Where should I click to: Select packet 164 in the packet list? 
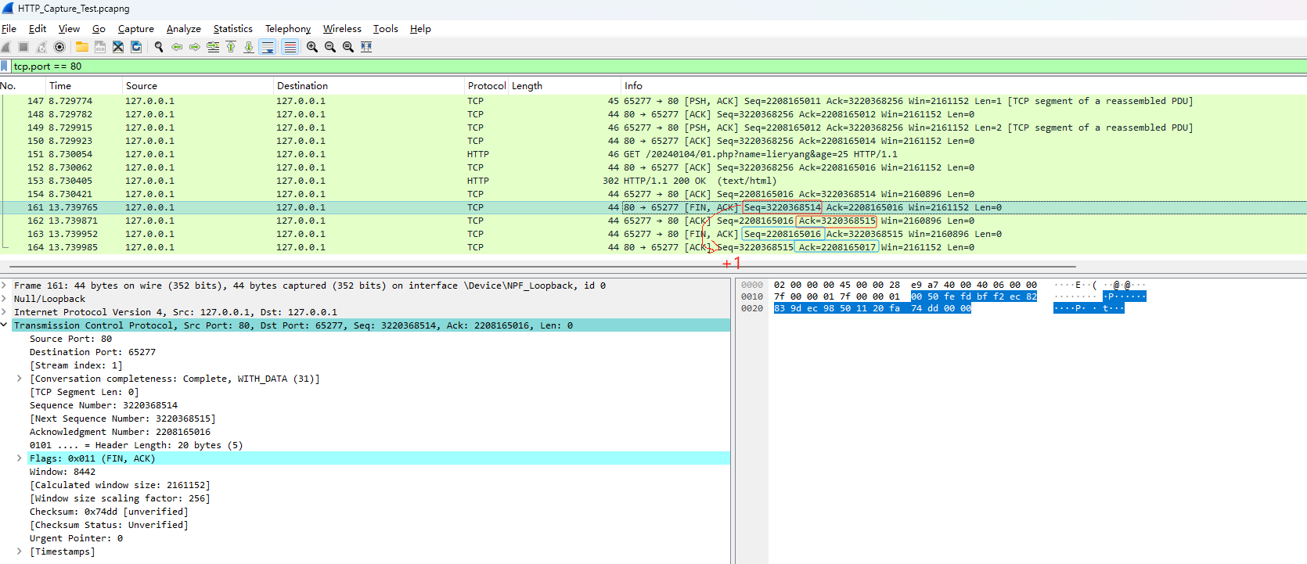[x=653, y=247]
